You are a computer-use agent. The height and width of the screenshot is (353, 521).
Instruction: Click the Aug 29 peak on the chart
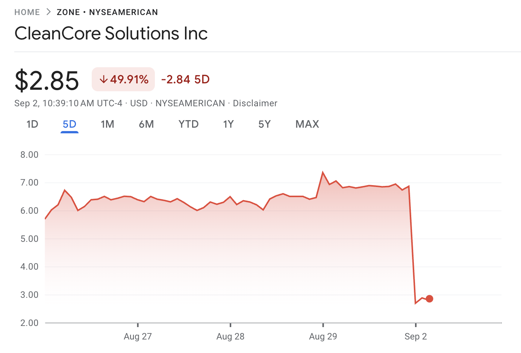323,171
